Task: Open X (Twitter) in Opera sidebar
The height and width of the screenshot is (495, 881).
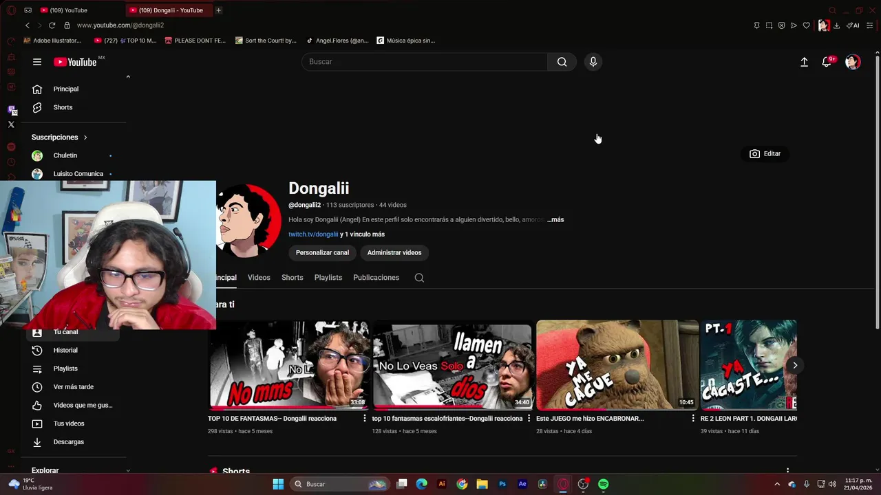Action: (x=11, y=124)
